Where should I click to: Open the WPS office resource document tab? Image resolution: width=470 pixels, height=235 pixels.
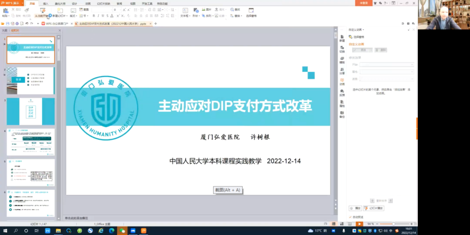(57, 23)
